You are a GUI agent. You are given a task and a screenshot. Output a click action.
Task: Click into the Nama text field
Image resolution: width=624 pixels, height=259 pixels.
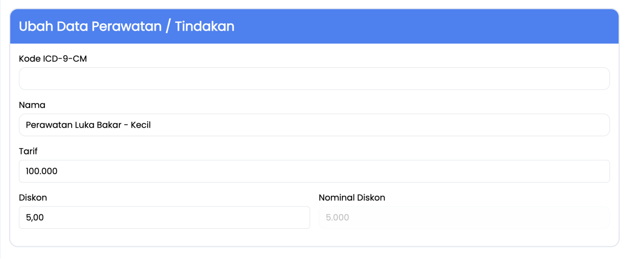[x=314, y=125]
